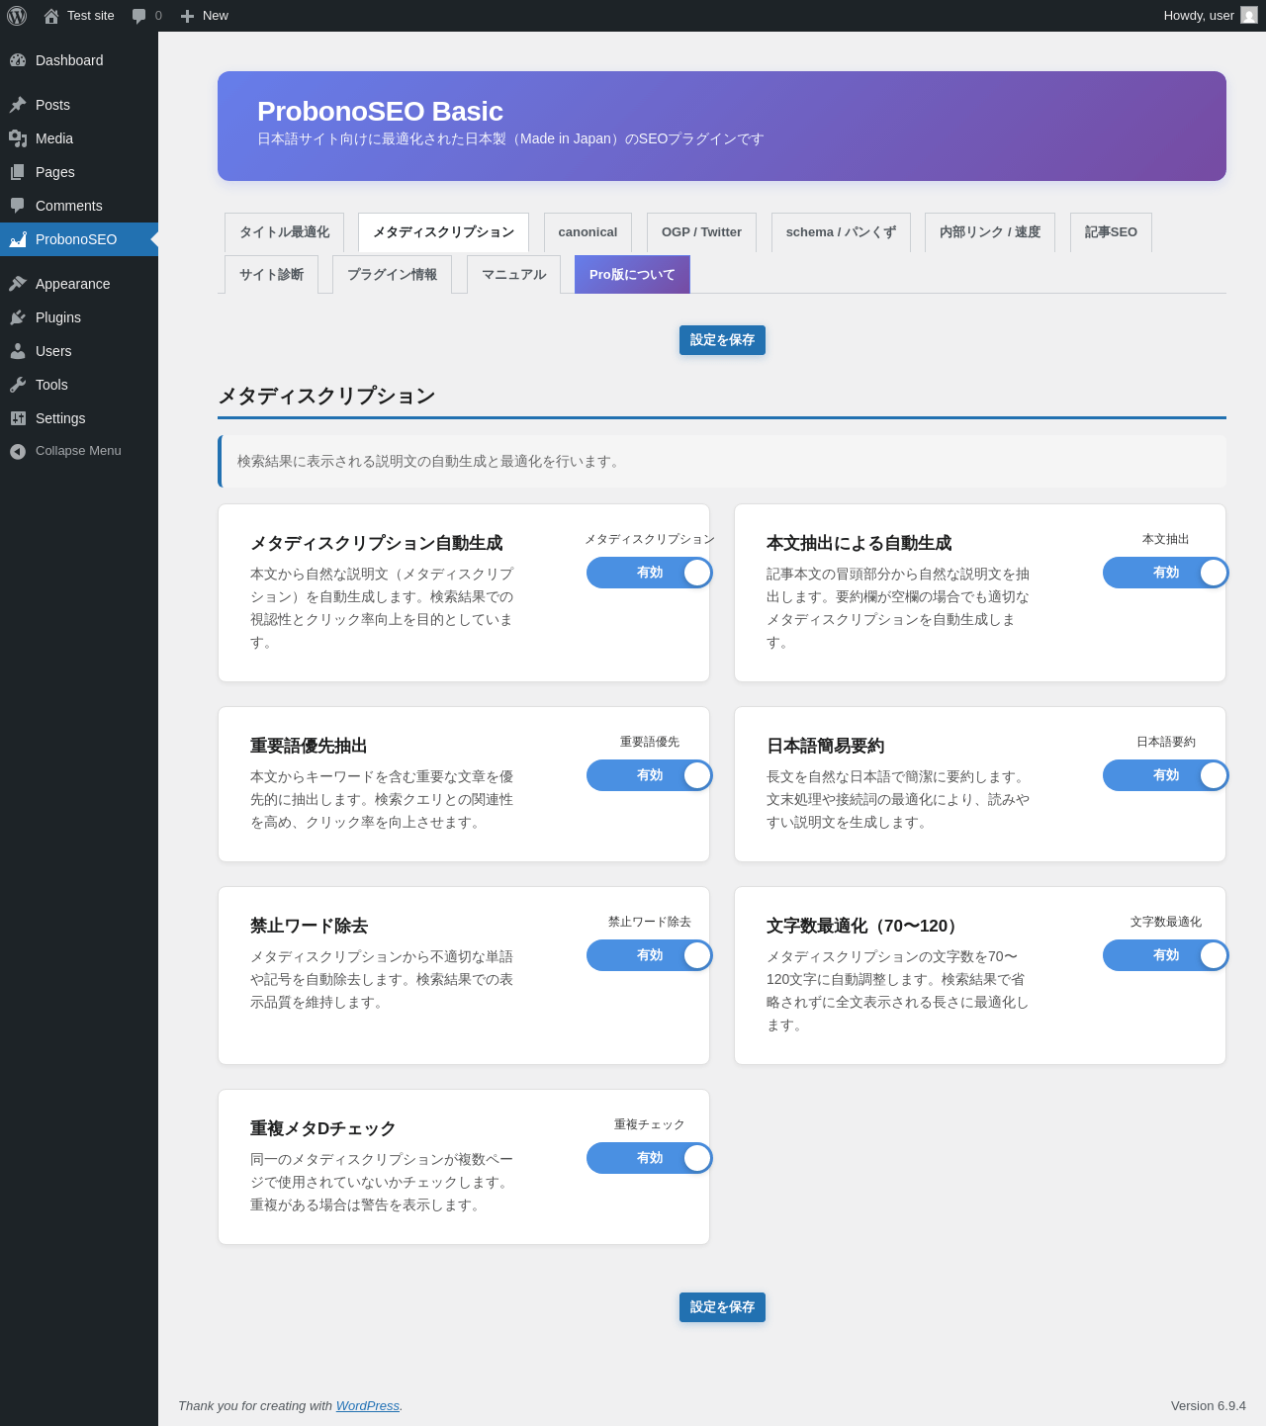Click the Collapse Menu label

(78, 451)
